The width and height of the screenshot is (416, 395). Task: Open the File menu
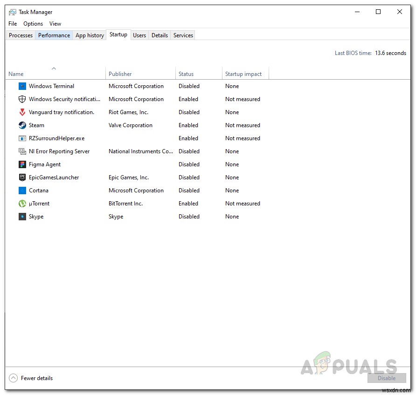click(x=13, y=24)
